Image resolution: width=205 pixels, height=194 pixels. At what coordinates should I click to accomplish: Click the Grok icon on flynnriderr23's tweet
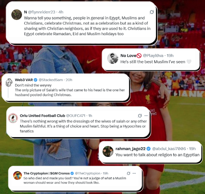point(152,12)
